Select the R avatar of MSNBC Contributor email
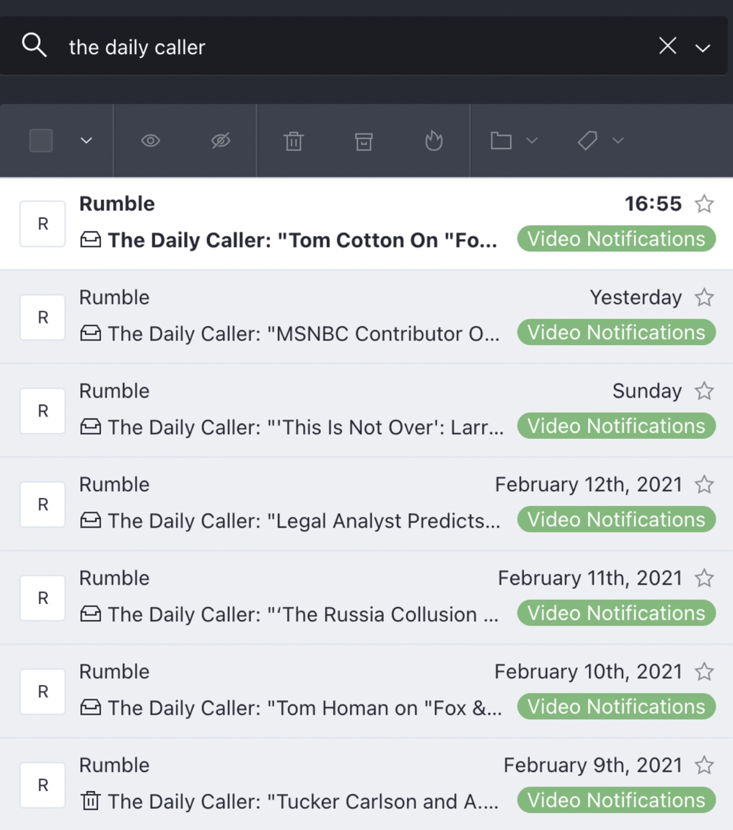The height and width of the screenshot is (830, 733). pos(43,317)
